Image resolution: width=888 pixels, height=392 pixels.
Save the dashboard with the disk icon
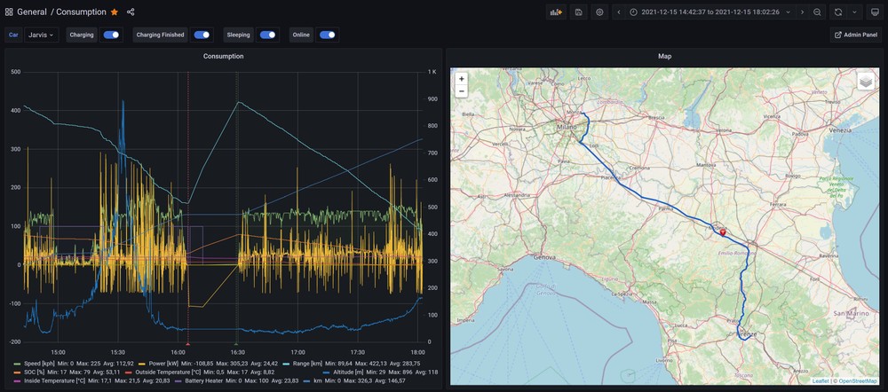click(579, 12)
